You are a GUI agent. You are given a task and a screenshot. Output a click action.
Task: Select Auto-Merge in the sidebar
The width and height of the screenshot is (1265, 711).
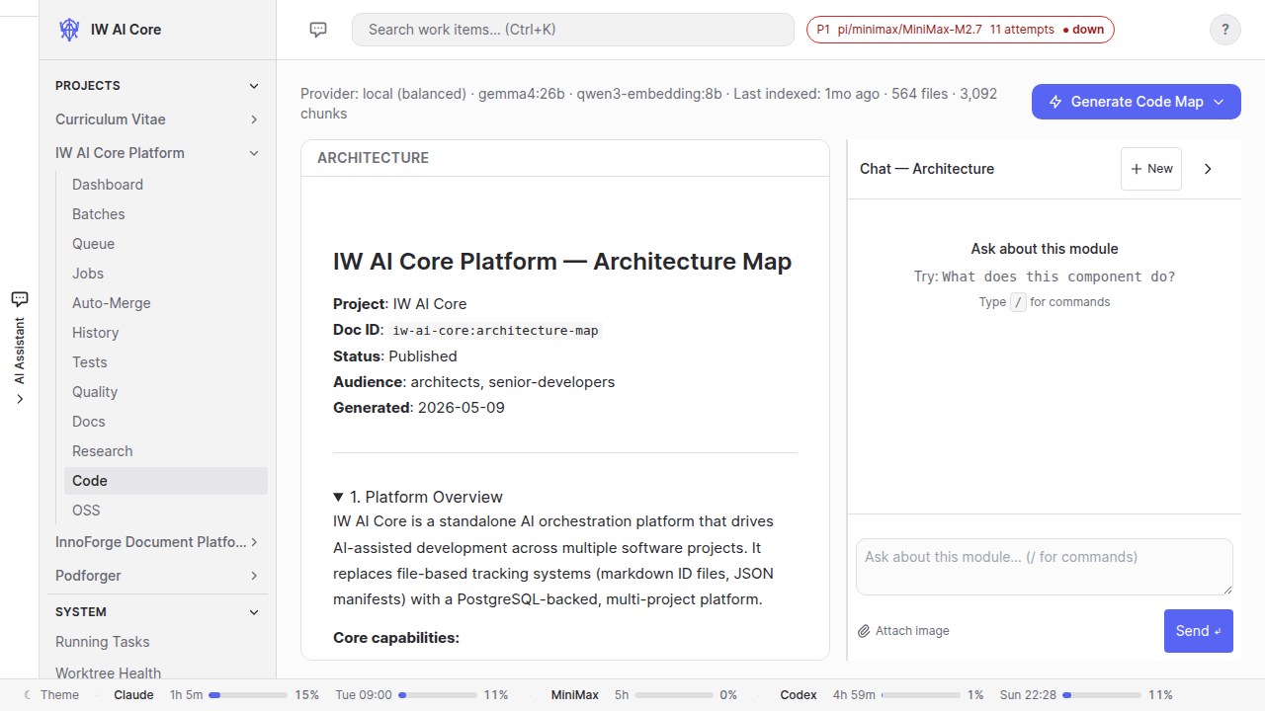tap(166, 303)
